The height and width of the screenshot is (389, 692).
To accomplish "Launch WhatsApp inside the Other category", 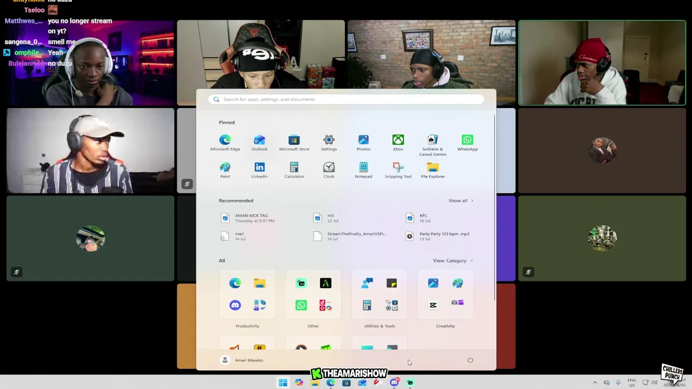I will (301, 305).
